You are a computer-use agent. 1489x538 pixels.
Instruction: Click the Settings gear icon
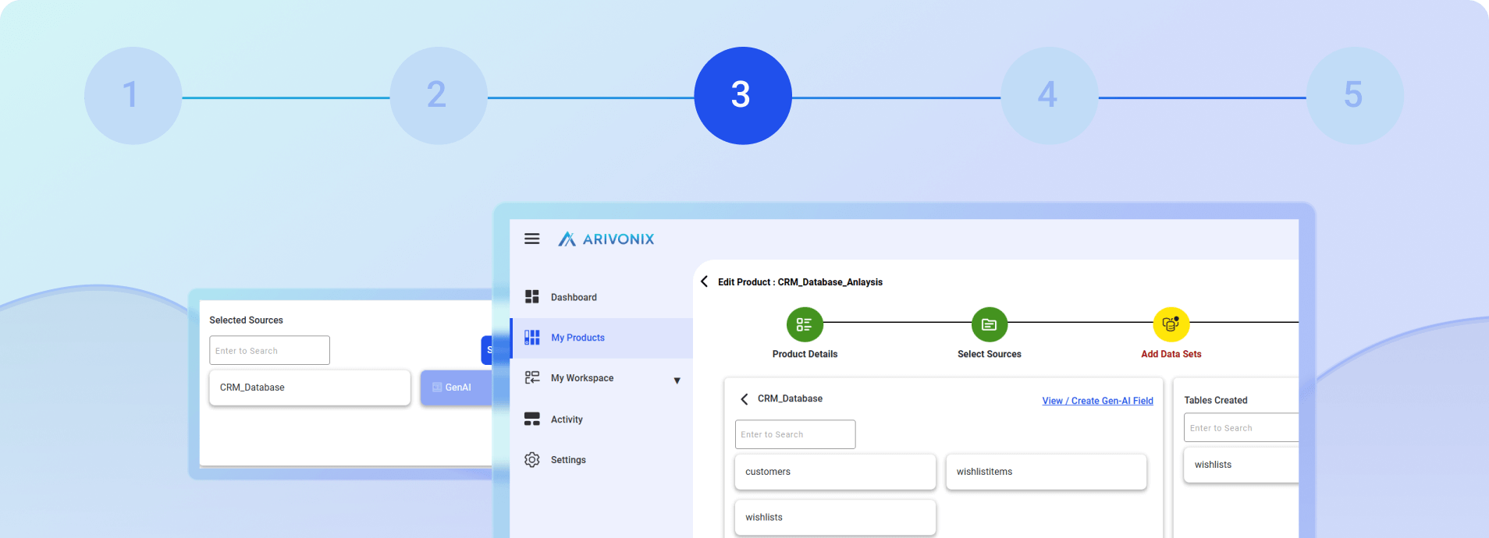tap(532, 460)
